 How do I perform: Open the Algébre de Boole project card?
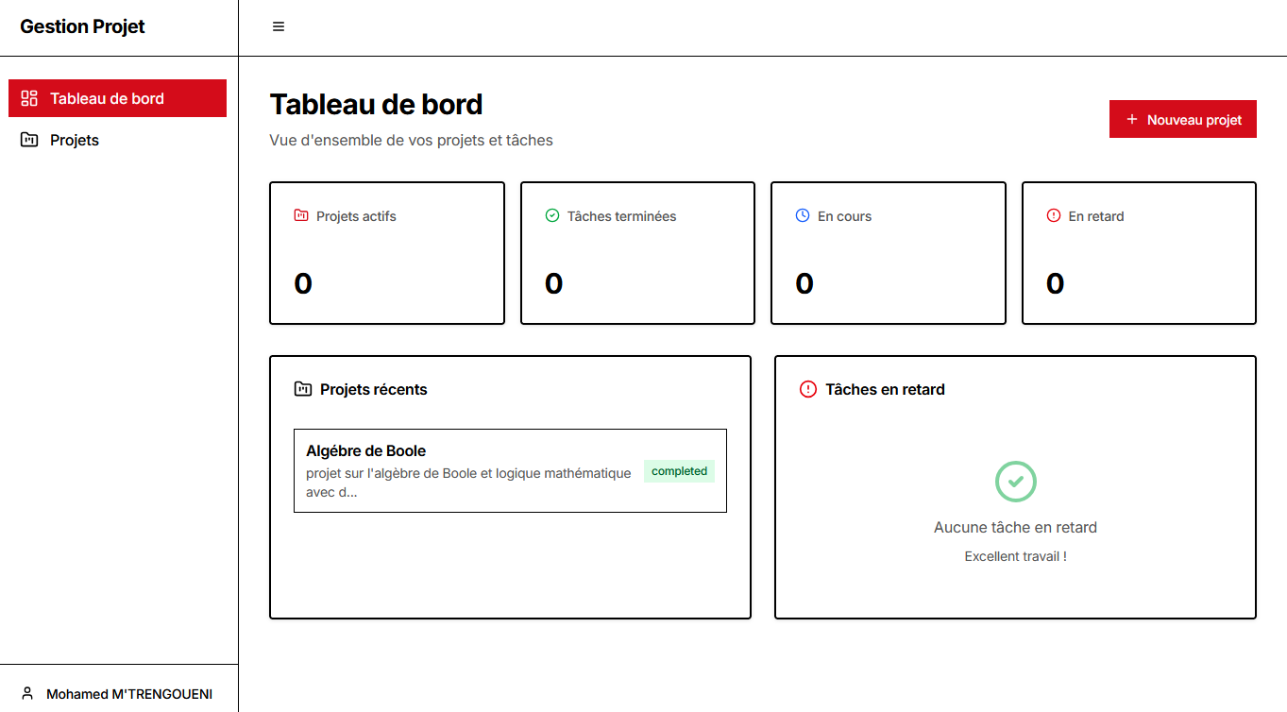pyautogui.click(x=510, y=470)
